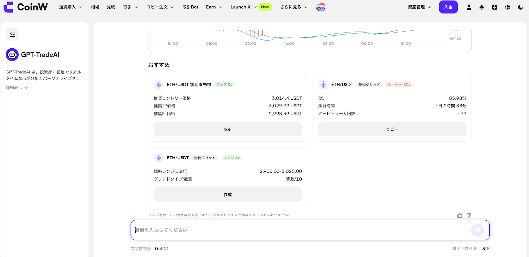Click 作成 button on long grid card
Screen dimensions: 529x257
click(227, 195)
